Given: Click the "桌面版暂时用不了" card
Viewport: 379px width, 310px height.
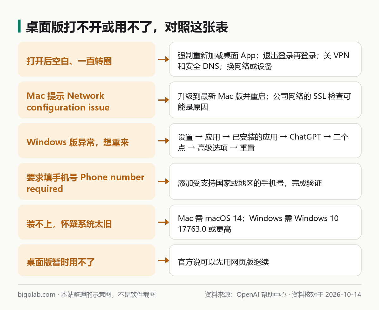Looking at the screenshot, I should (x=87, y=260).
